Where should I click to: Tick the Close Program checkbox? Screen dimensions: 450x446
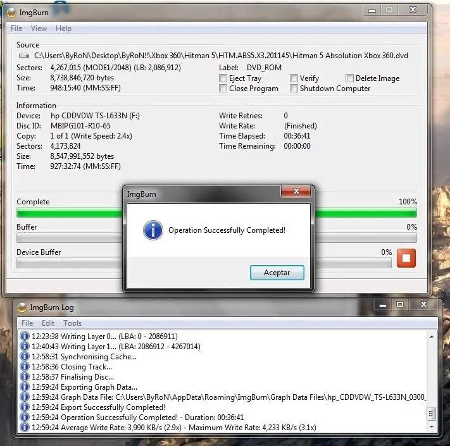point(223,89)
